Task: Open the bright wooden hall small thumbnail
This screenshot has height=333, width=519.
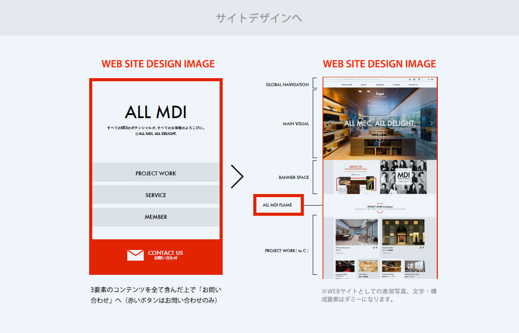Action: 368,266
